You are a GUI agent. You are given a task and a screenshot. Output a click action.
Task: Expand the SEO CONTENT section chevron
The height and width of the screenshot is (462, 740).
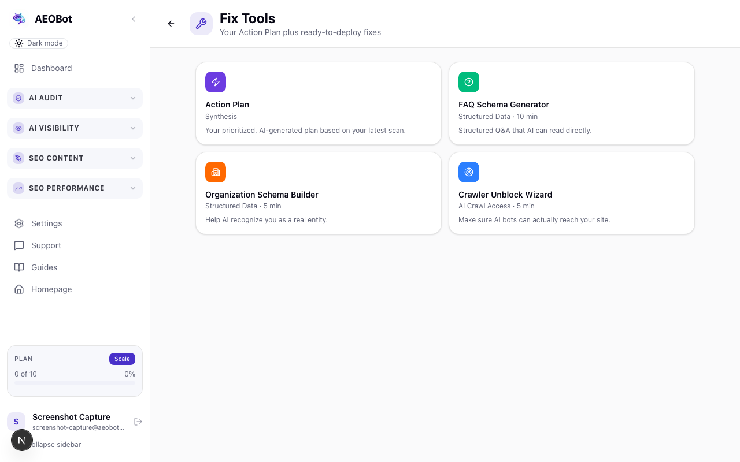point(133,158)
